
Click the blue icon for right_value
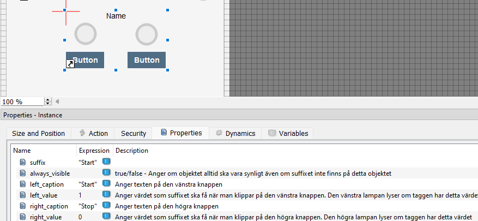106,217
